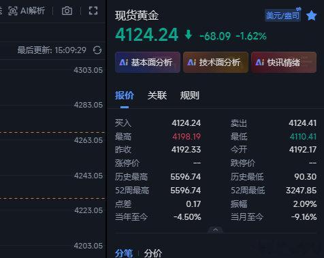The image size is (324, 258).
Task: Click the 最后更新 15:09:29 timestamp
Action: tap(52, 50)
